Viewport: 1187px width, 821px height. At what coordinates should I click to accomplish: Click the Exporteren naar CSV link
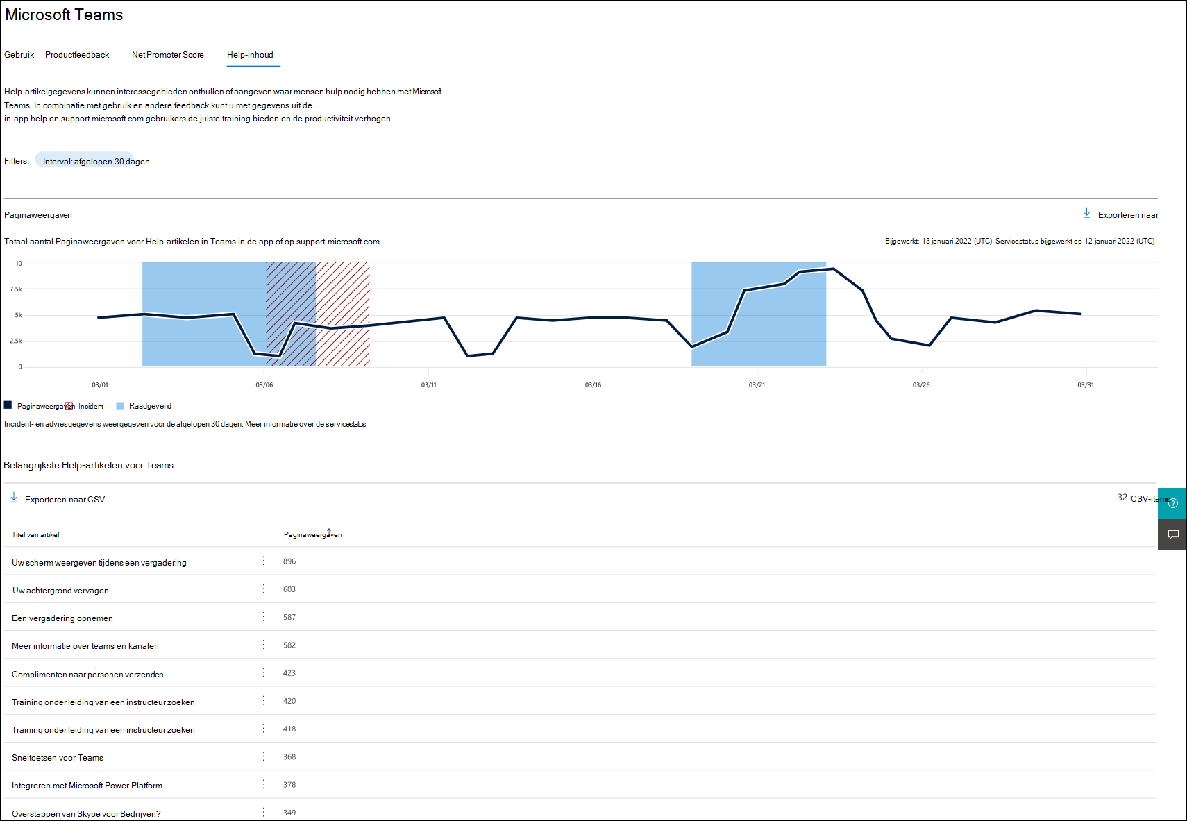click(x=65, y=500)
